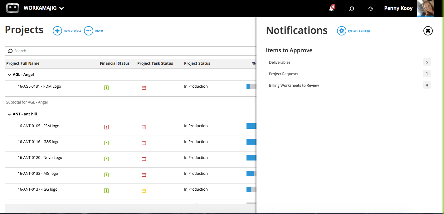Open the new project plus icon
The width and height of the screenshot is (444, 214).
(57, 30)
